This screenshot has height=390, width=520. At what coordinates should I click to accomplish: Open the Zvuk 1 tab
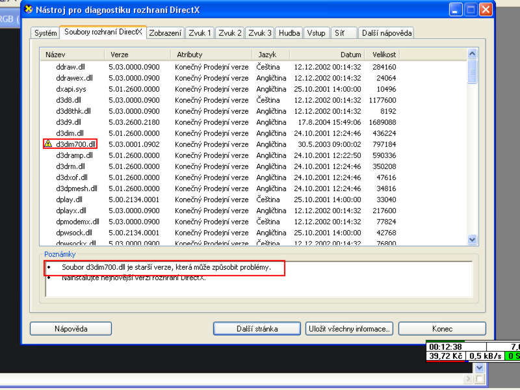200,33
